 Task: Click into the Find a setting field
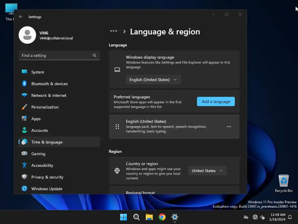click(x=59, y=55)
